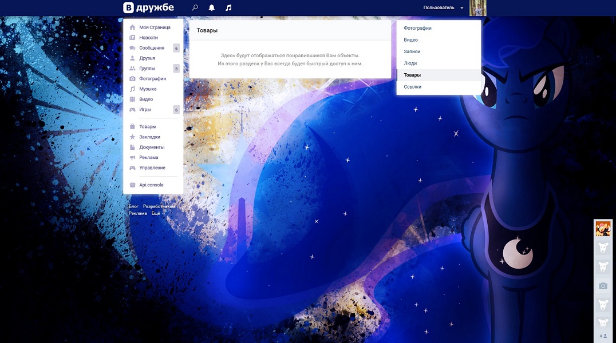Click the megaphone icon beside Реклама in left menu
The image size is (616, 343).
pos(132,157)
